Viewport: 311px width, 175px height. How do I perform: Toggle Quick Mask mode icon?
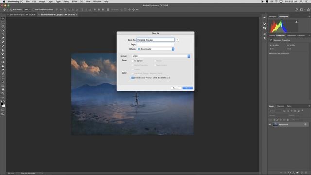point(3,110)
